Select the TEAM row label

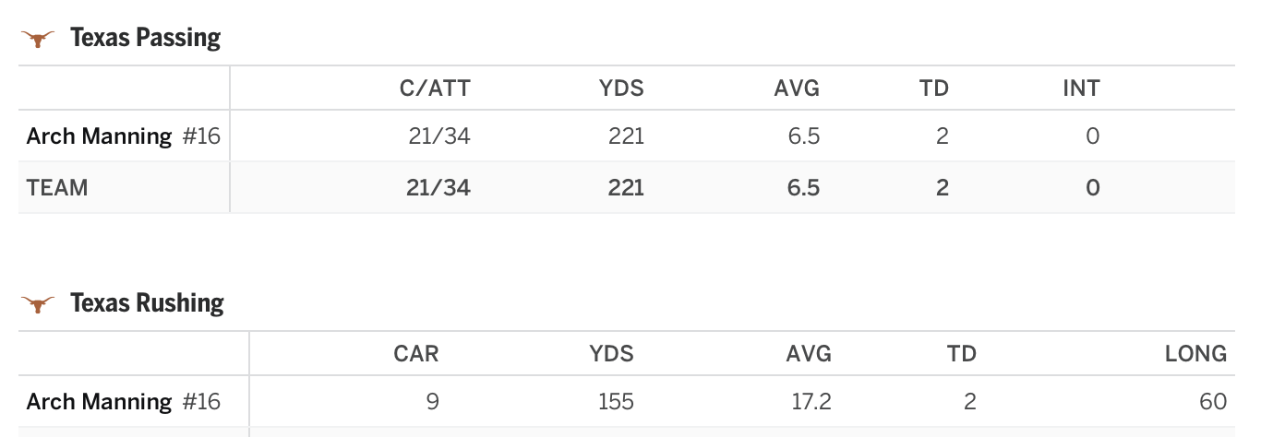[57, 188]
